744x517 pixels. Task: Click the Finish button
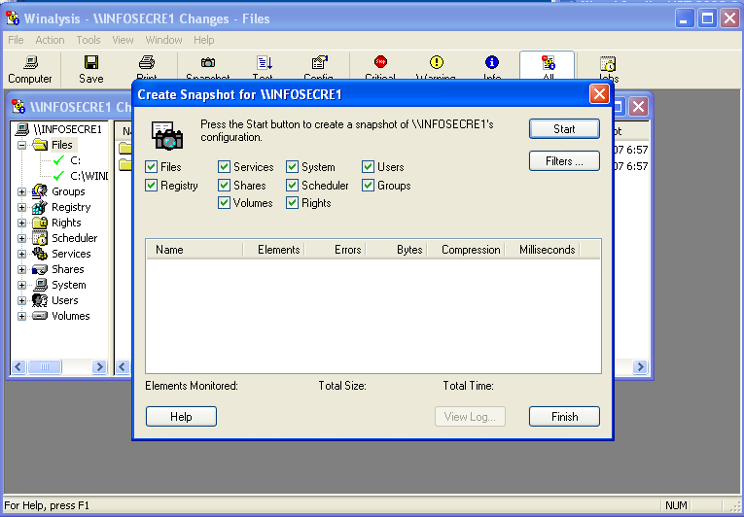(564, 417)
